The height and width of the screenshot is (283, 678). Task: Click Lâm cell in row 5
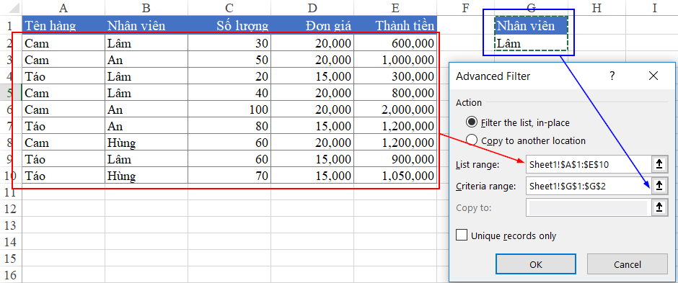[x=146, y=93]
